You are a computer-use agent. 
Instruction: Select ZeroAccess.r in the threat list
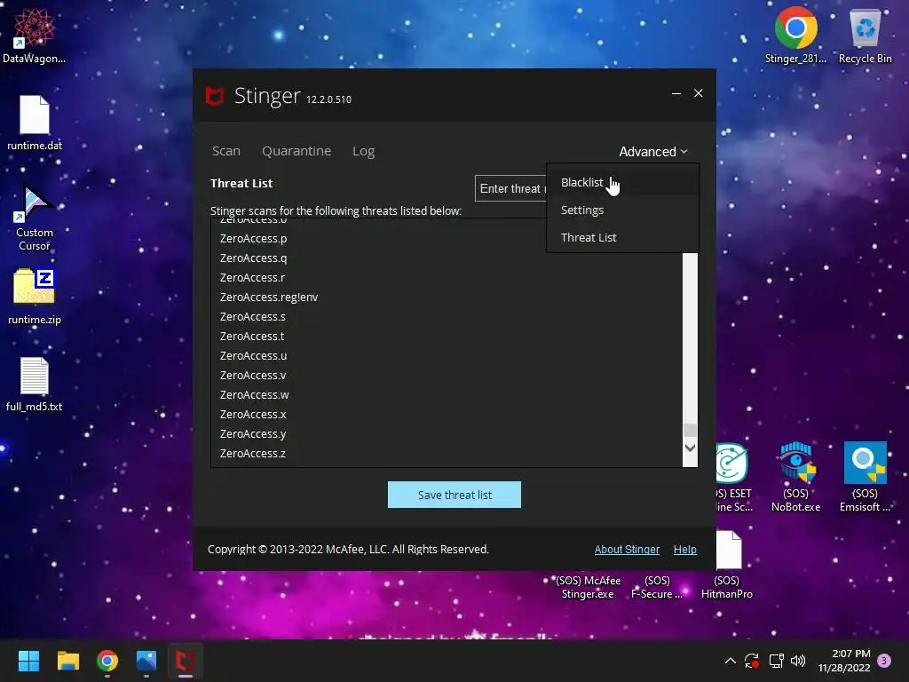pyautogui.click(x=252, y=277)
